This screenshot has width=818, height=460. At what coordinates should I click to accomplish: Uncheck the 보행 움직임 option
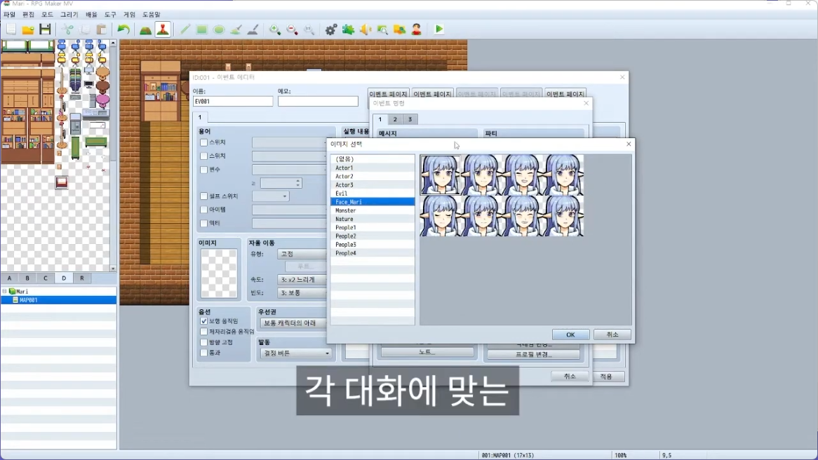tap(203, 321)
